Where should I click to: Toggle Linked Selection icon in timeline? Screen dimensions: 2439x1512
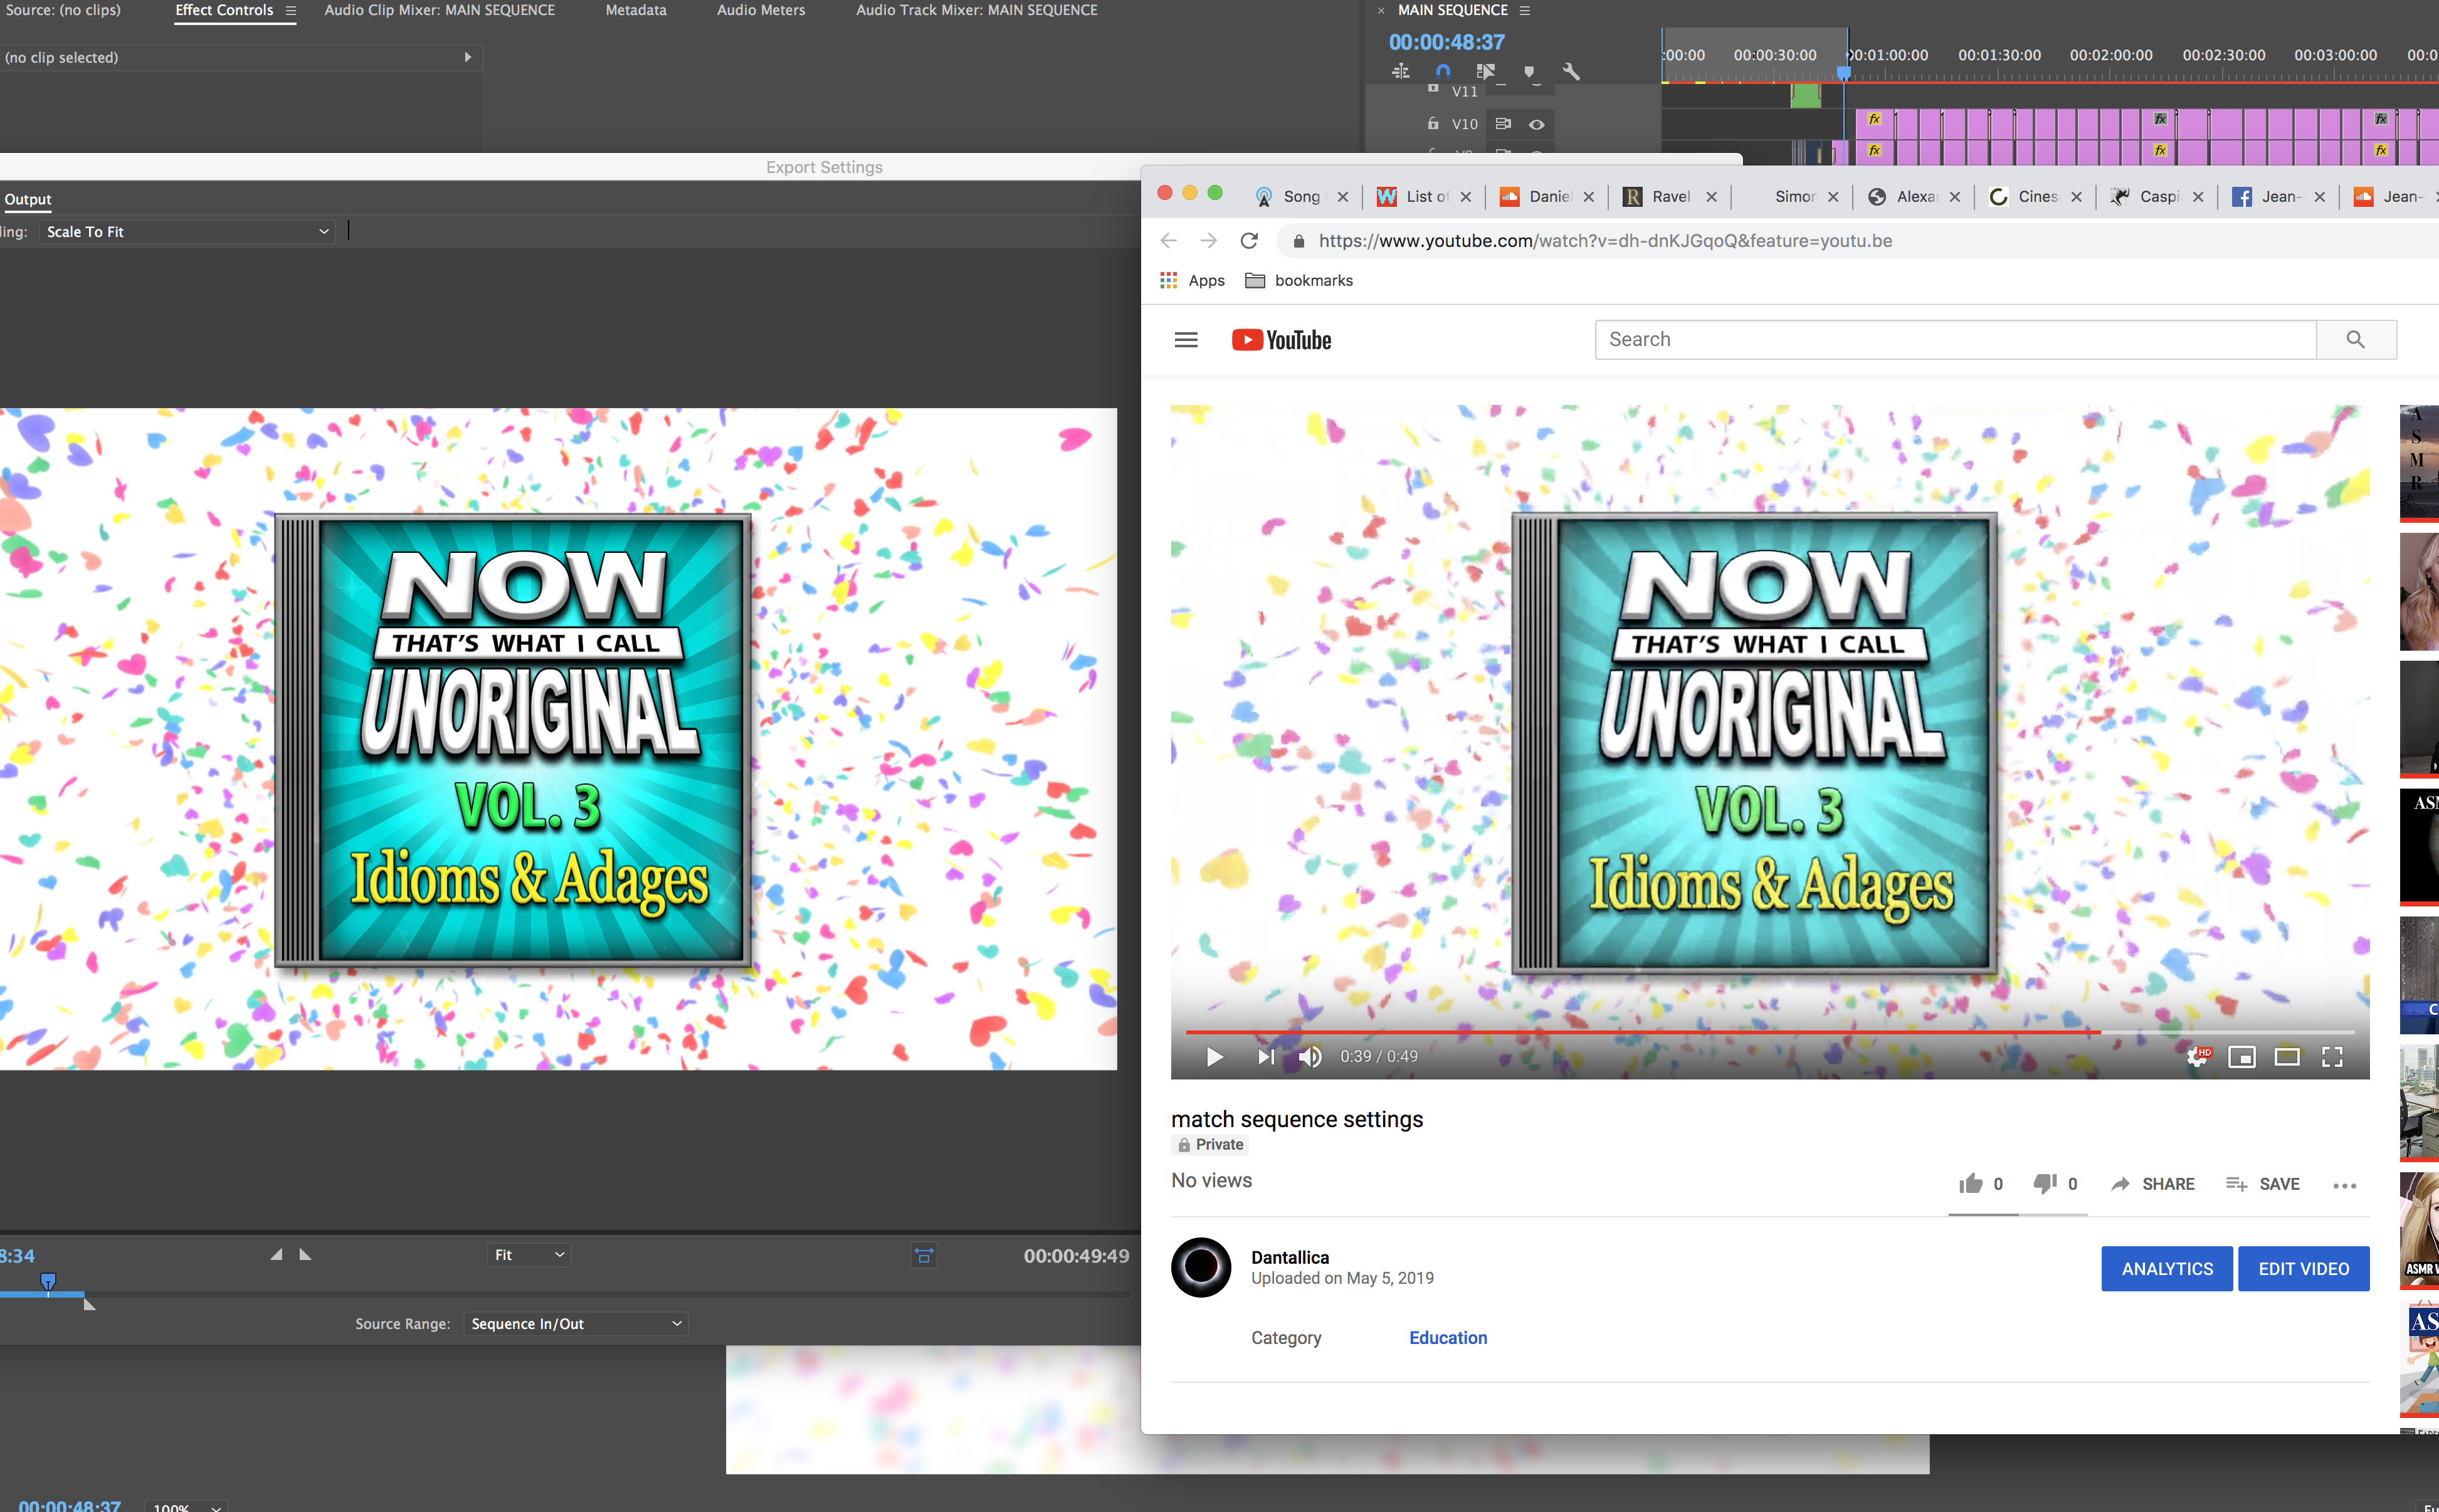pos(1485,71)
